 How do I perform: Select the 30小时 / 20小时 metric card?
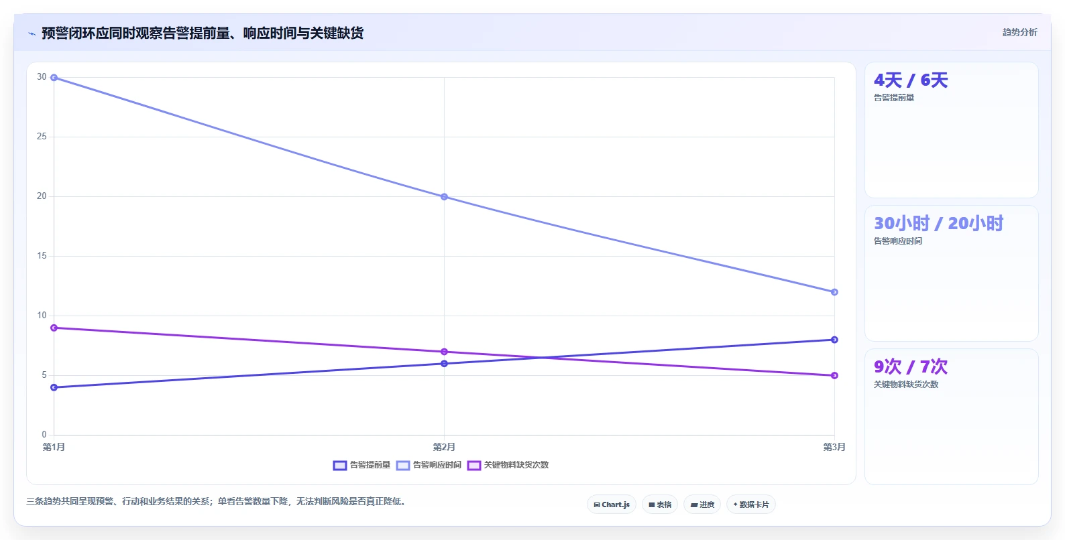(951, 273)
